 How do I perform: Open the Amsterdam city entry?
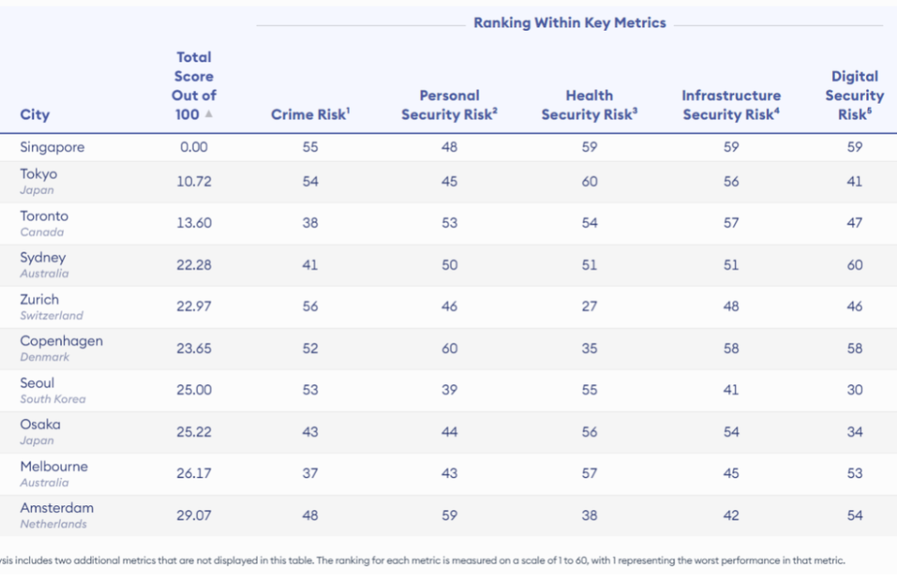[56, 508]
